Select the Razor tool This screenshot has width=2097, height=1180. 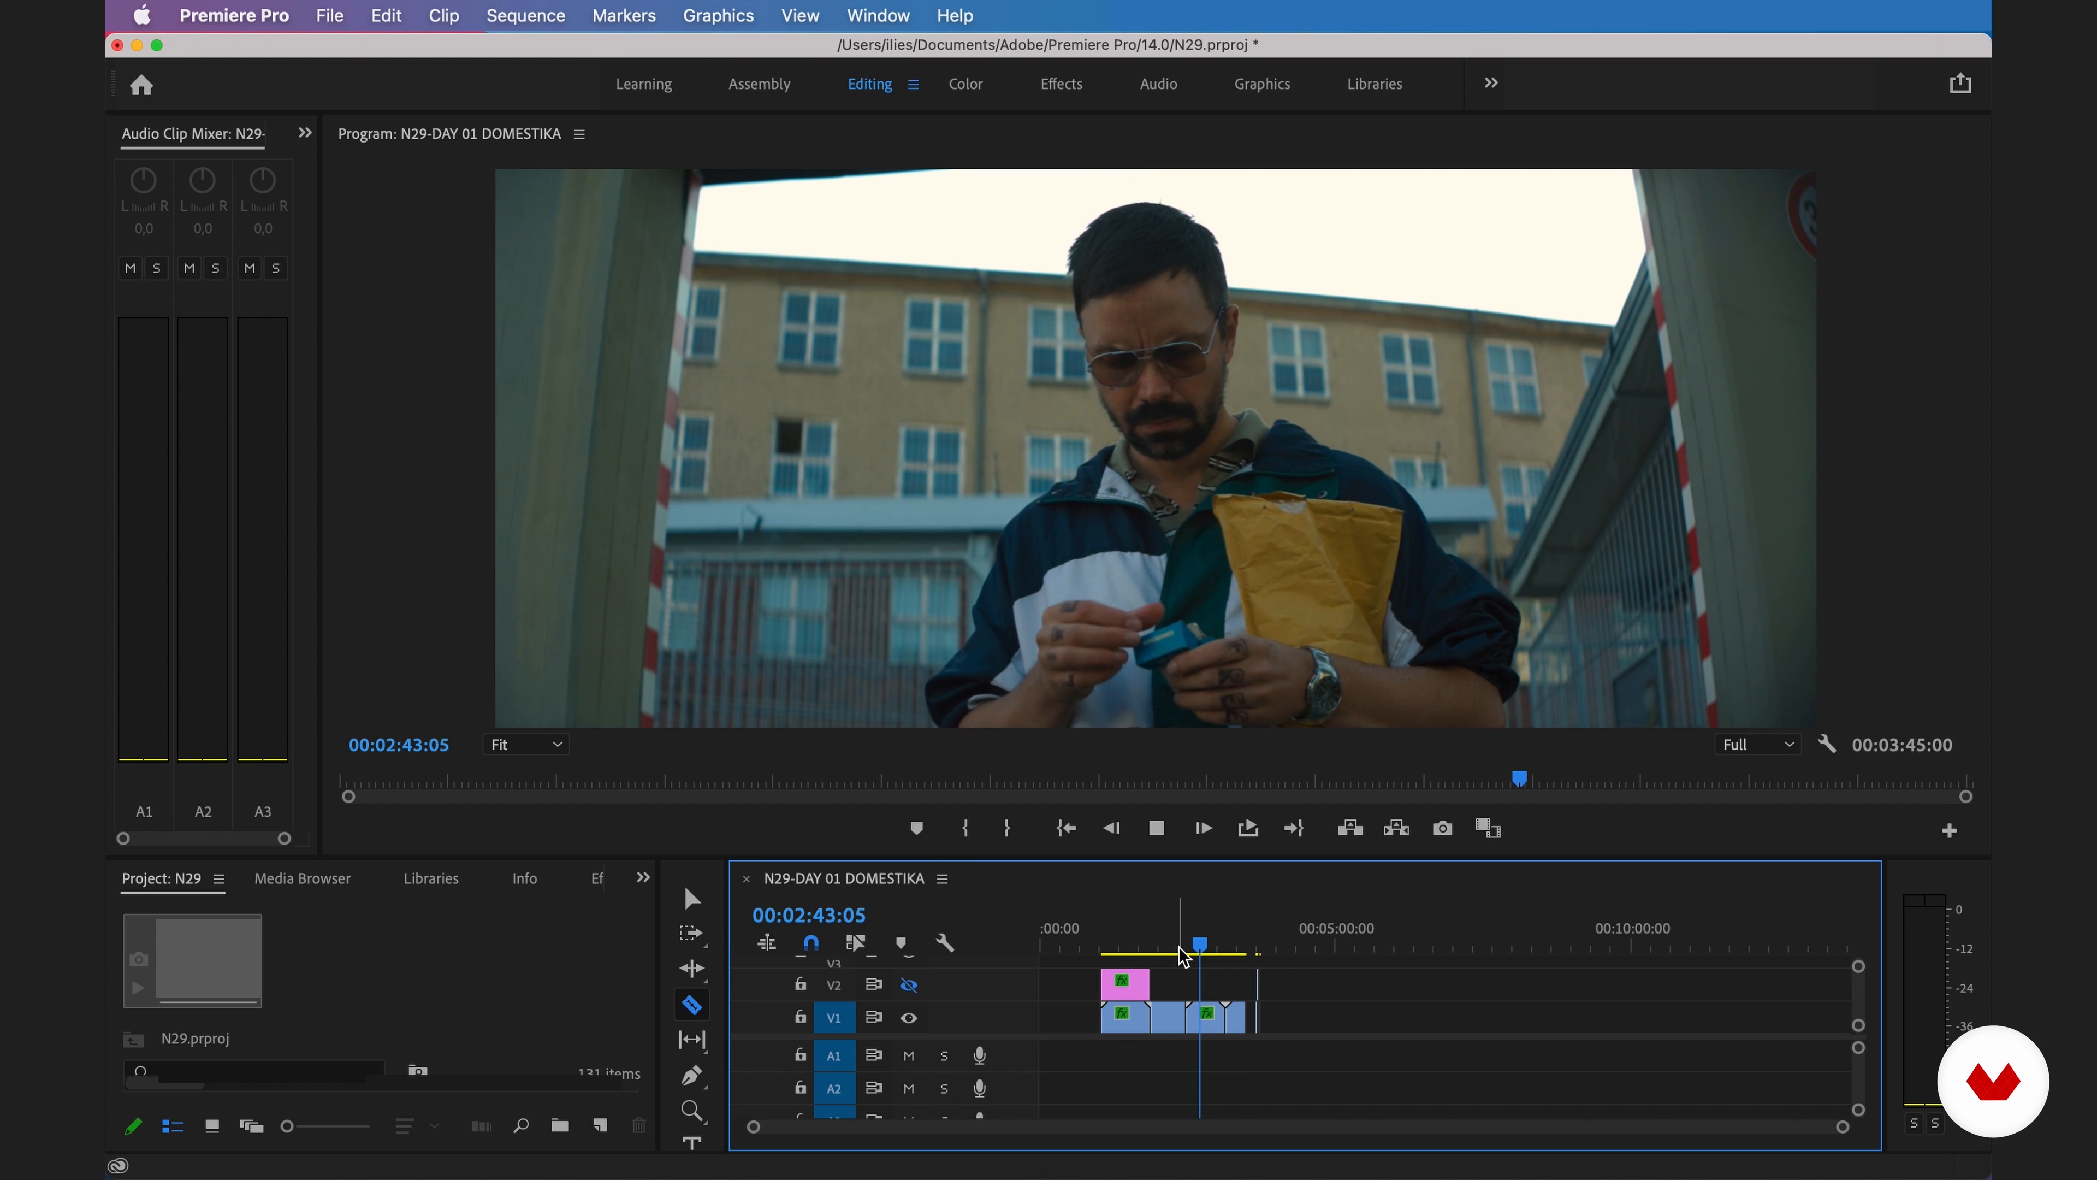[692, 1006]
